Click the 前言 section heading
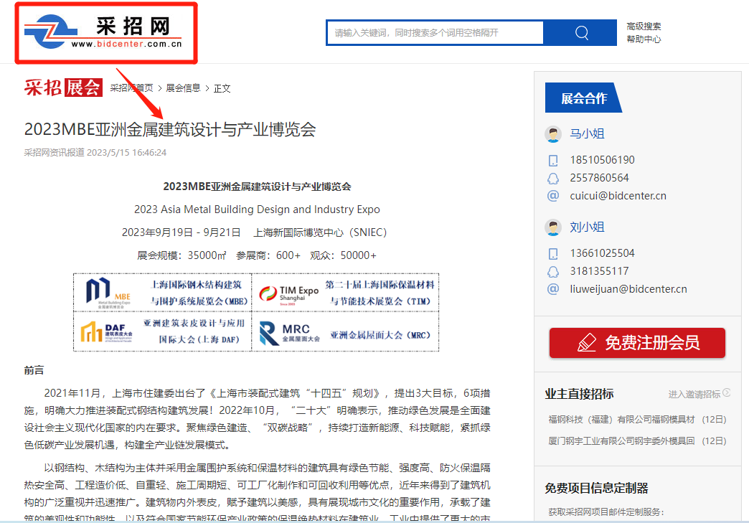The height and width of the screenshot is (523, 749). (34, 370)
